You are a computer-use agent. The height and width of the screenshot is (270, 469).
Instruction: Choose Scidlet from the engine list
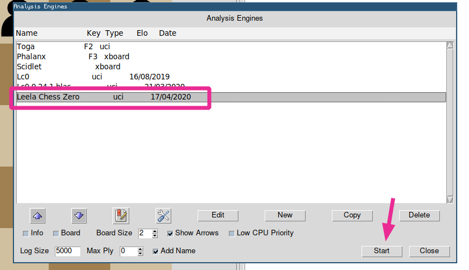(29, 67)
